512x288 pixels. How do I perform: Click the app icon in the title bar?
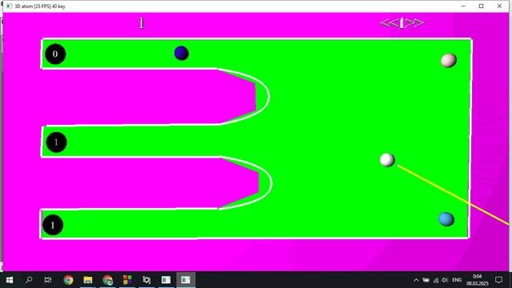[9, 6]
